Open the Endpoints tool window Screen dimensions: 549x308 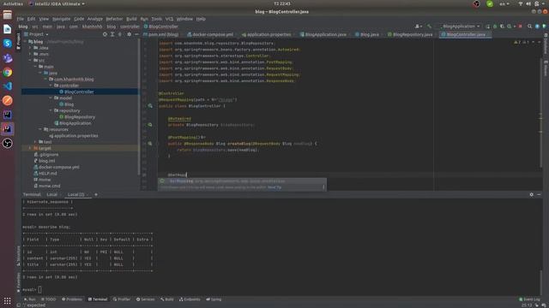pos(190,299)
